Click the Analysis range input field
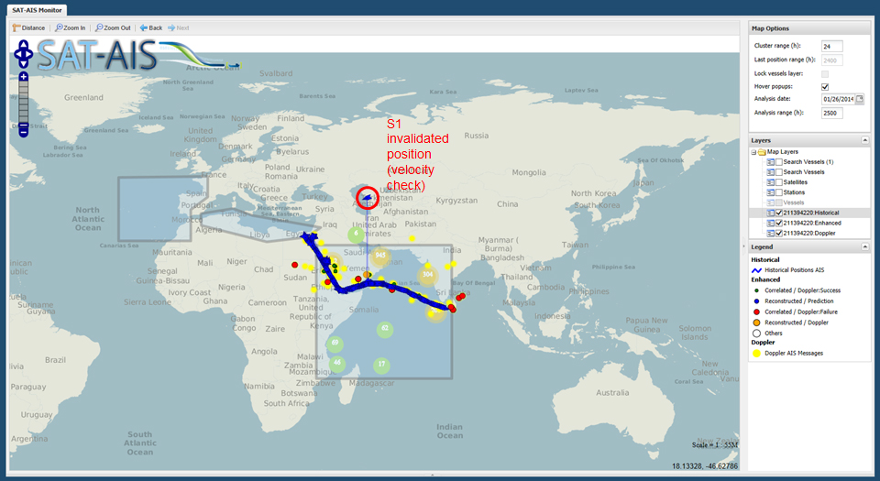Screen dimensions: 880x481 coord(831,113)
